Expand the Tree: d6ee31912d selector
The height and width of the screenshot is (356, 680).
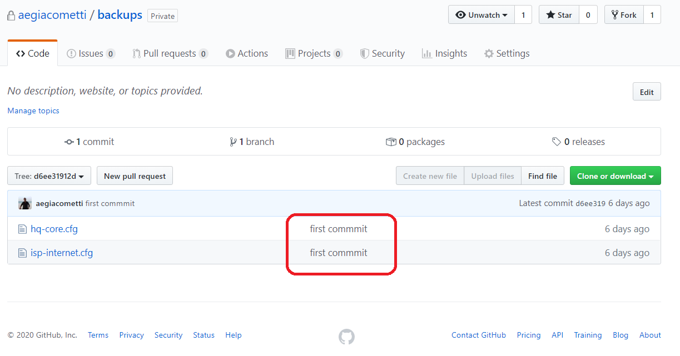49,176
